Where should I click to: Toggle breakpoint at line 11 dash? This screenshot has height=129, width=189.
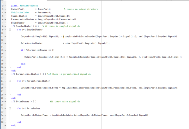point(5,37)
